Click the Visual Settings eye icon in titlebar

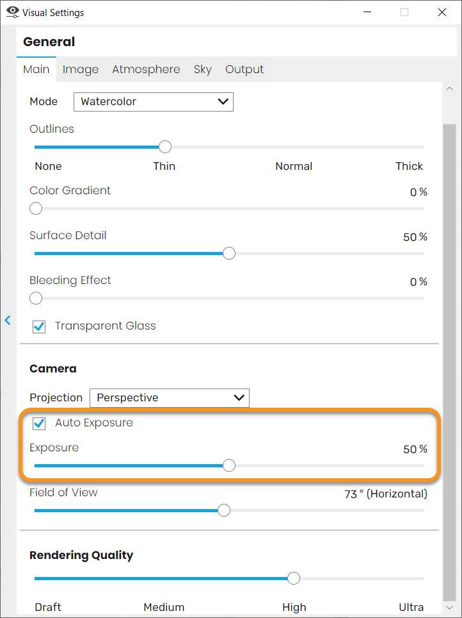pos(12,12)
